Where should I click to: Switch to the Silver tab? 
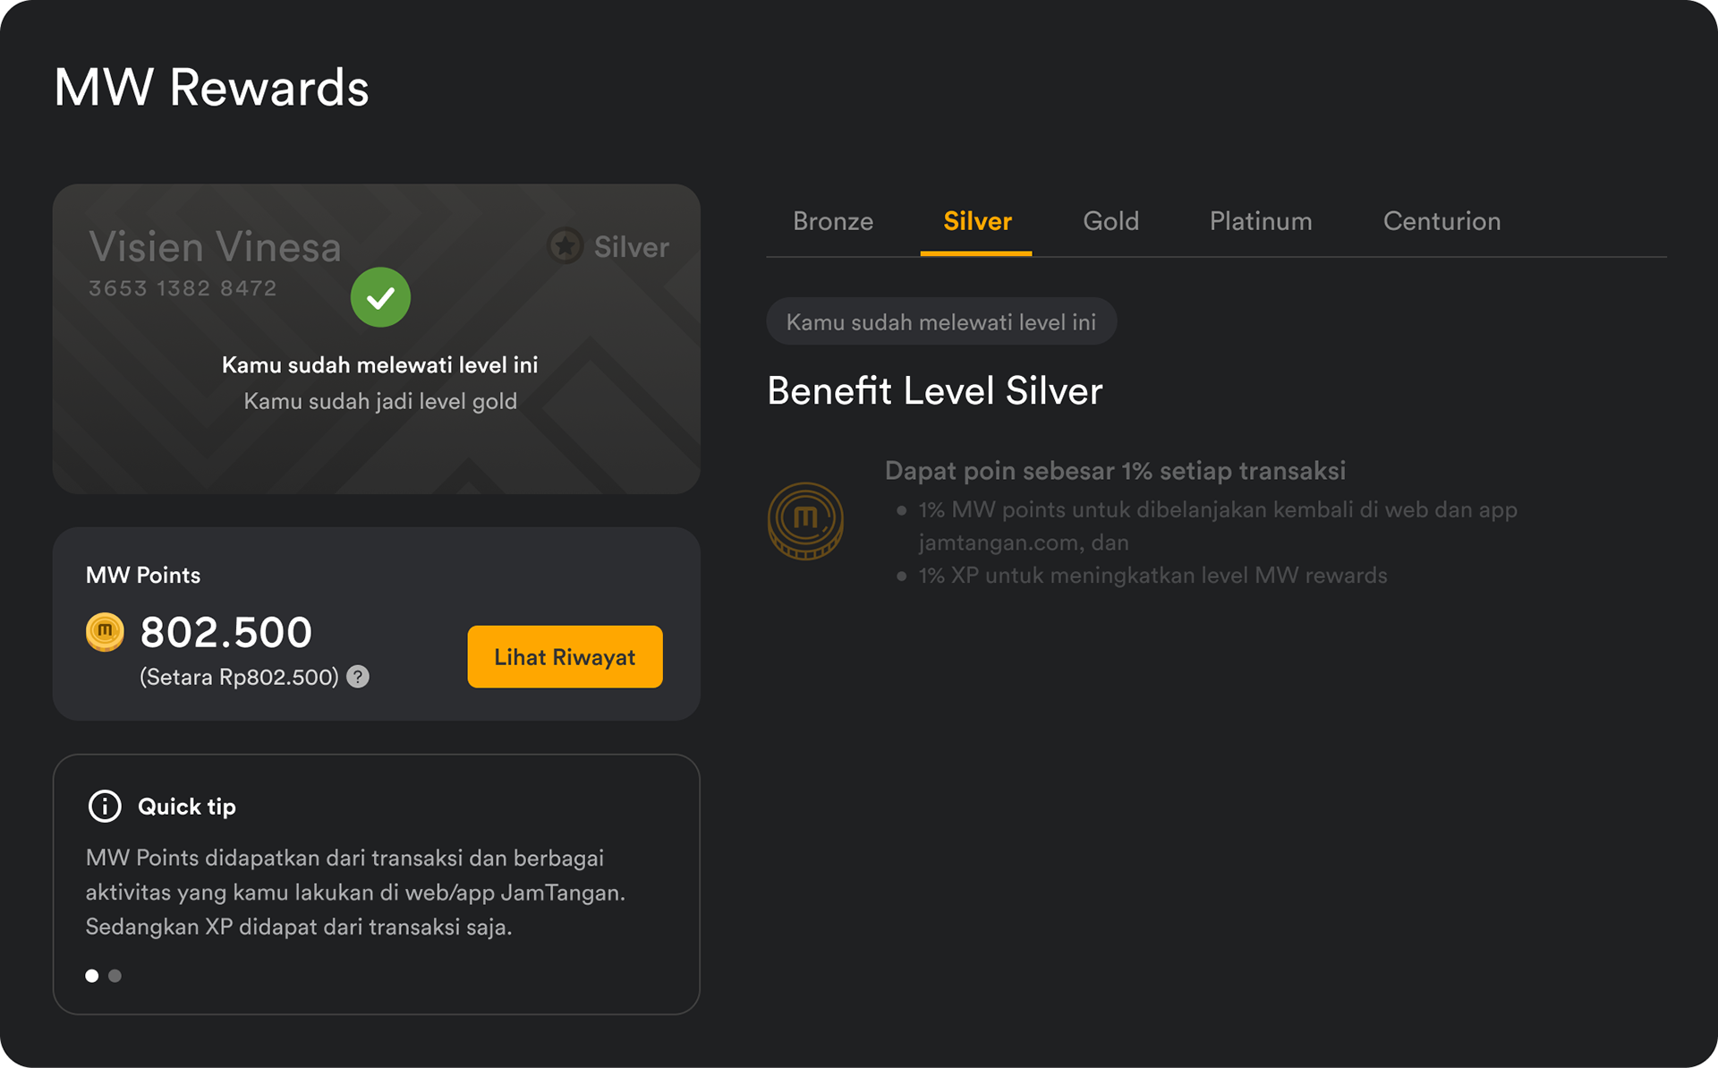click(977, 221)
